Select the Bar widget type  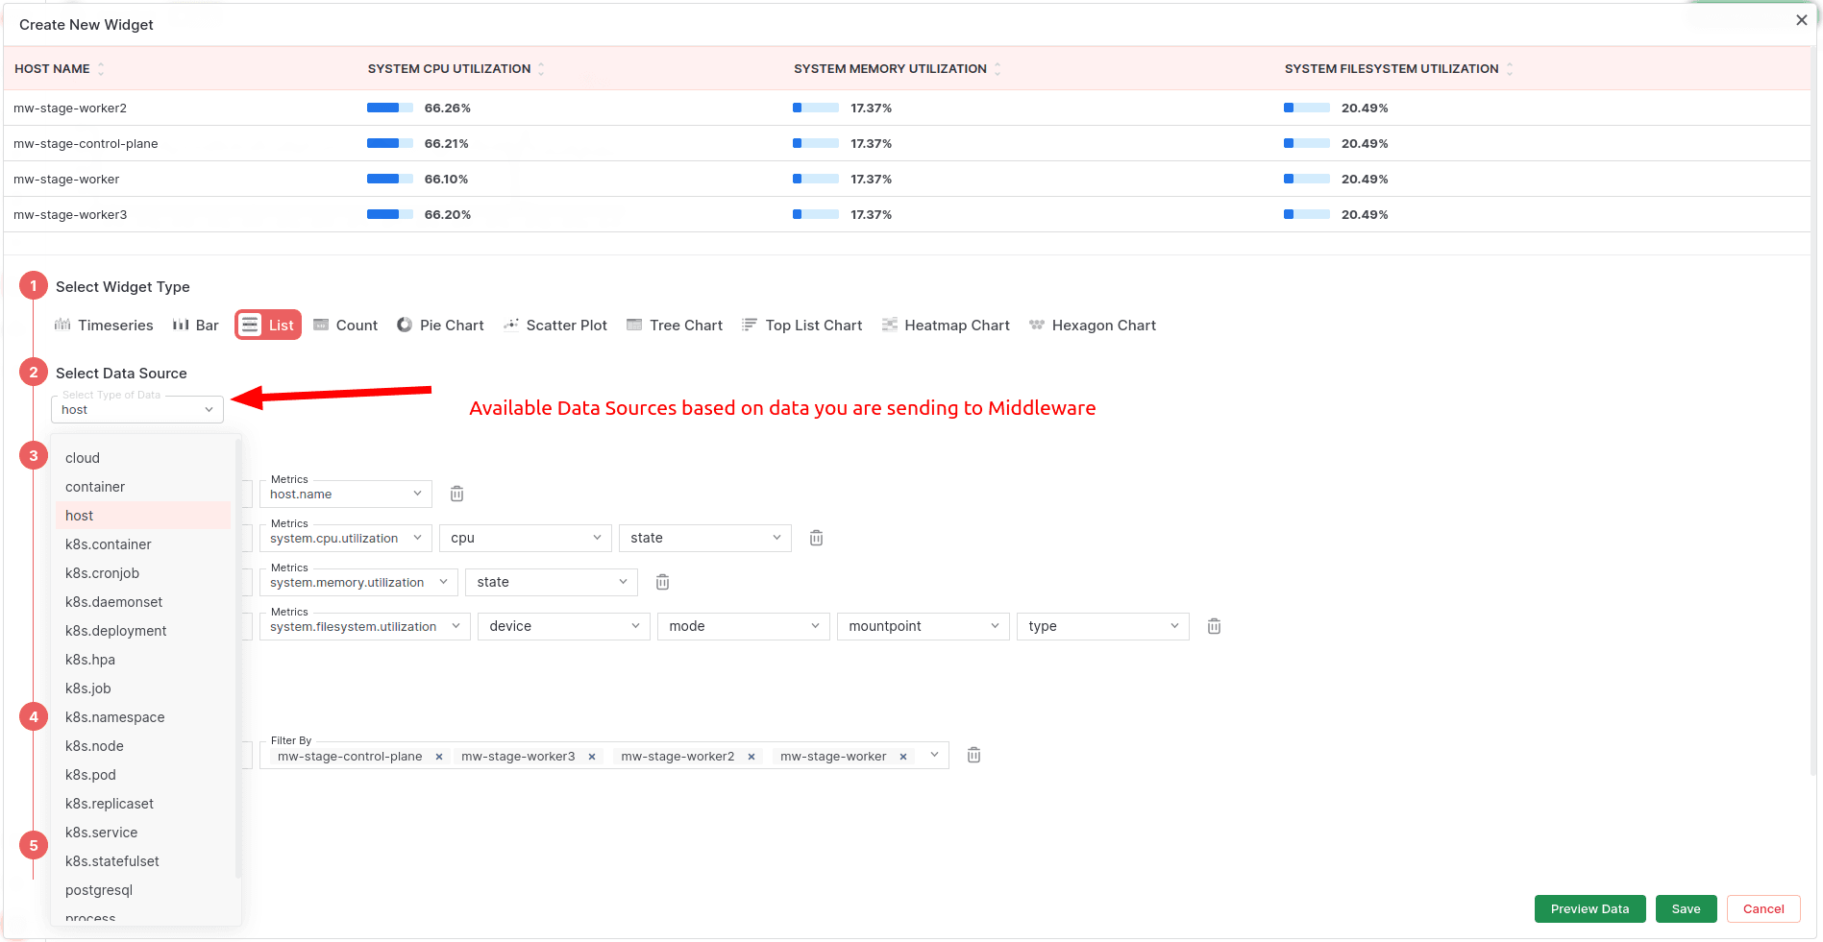pyautogui.click(x=195, y=325)
